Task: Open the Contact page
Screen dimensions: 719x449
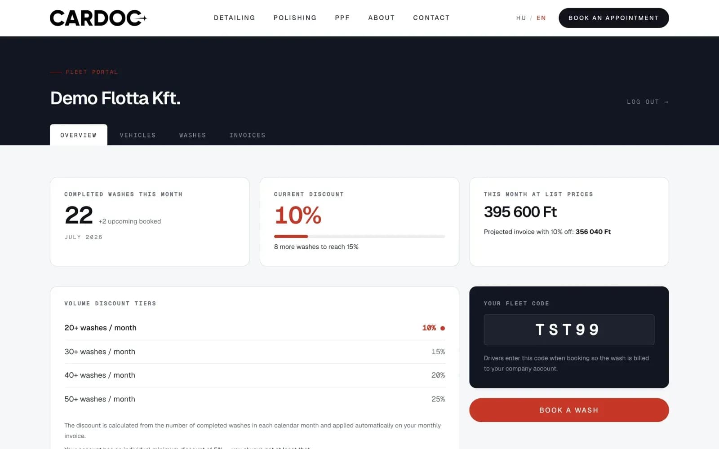Action: [x=431, y=18]
